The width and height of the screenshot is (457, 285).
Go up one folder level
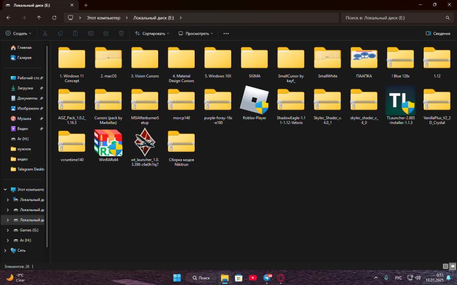tap(39, 18)
